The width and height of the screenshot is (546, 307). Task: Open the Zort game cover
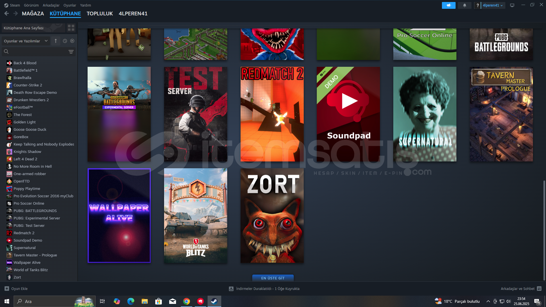coord(272,215)
